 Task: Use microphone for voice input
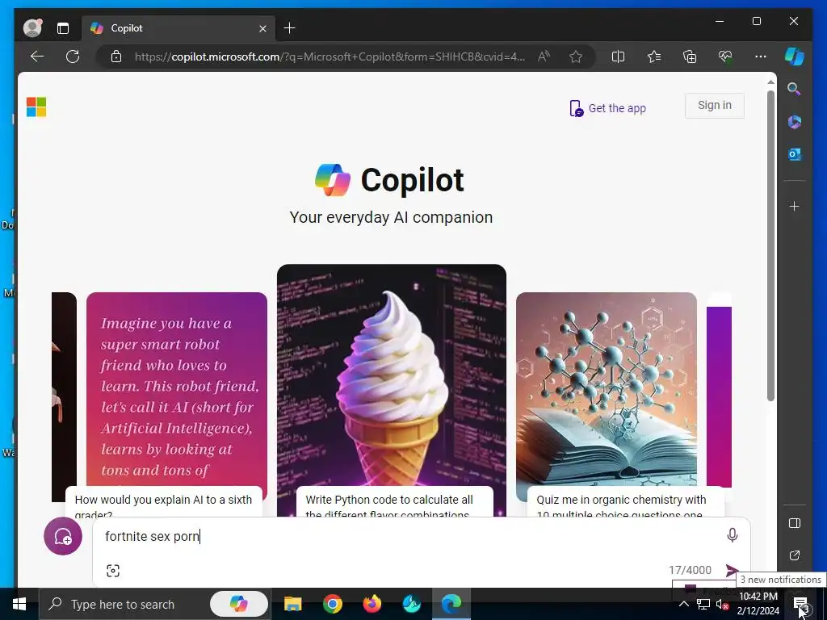pyautogui.click(x=732, y=535)
